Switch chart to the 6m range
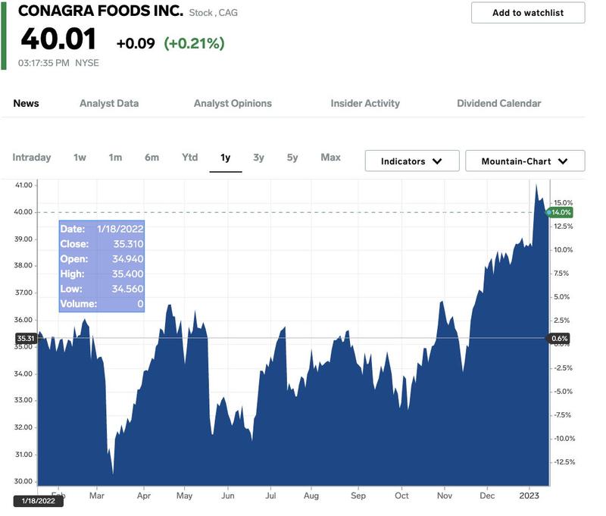The height and width of the screenshot is (516, 606). (x=152, y=158)
